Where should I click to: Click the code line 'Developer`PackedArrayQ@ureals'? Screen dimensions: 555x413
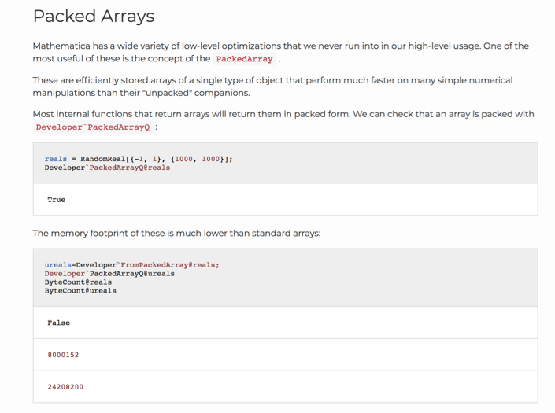click(109, 274)
